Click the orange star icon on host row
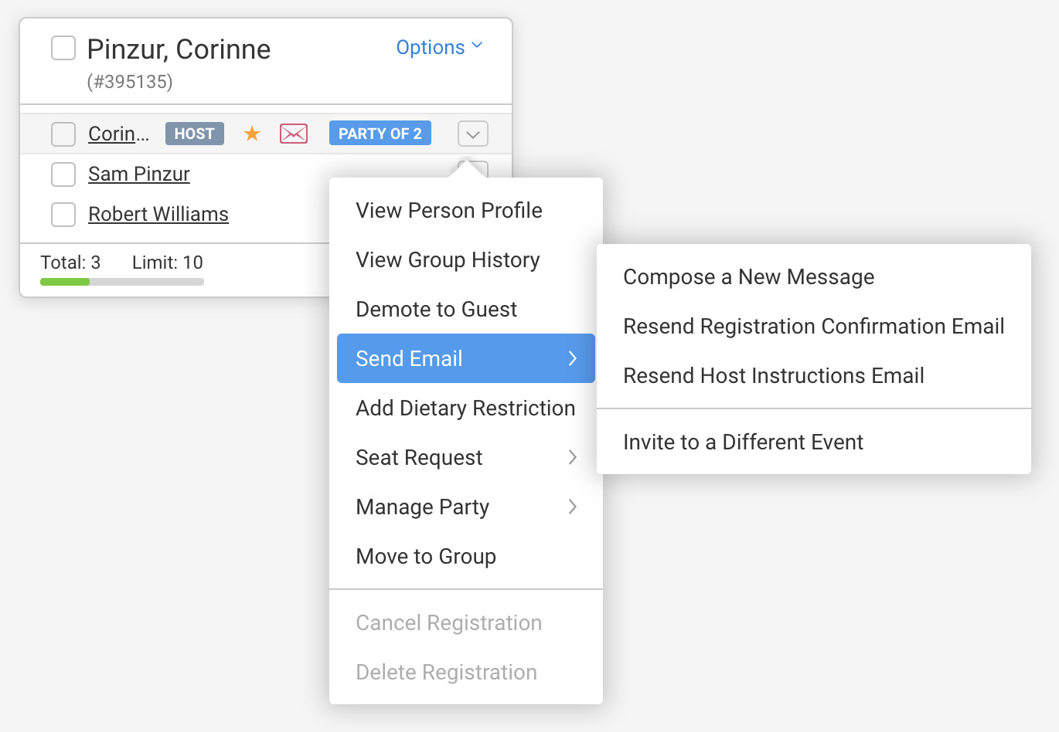 pos(252,134)
